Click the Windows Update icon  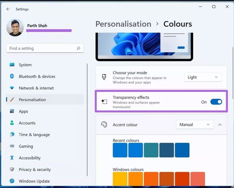12,181
